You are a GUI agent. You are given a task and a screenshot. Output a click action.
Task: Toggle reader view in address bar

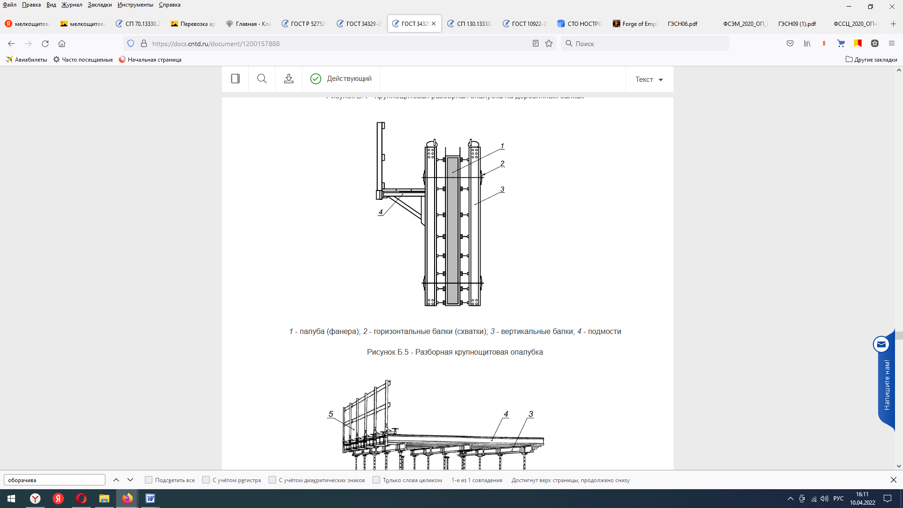point(535,43)
